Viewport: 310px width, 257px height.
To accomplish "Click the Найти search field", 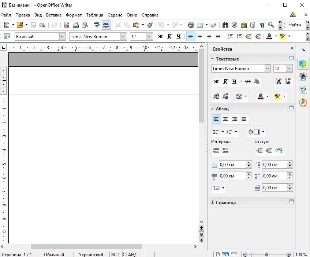I will 295,25.
